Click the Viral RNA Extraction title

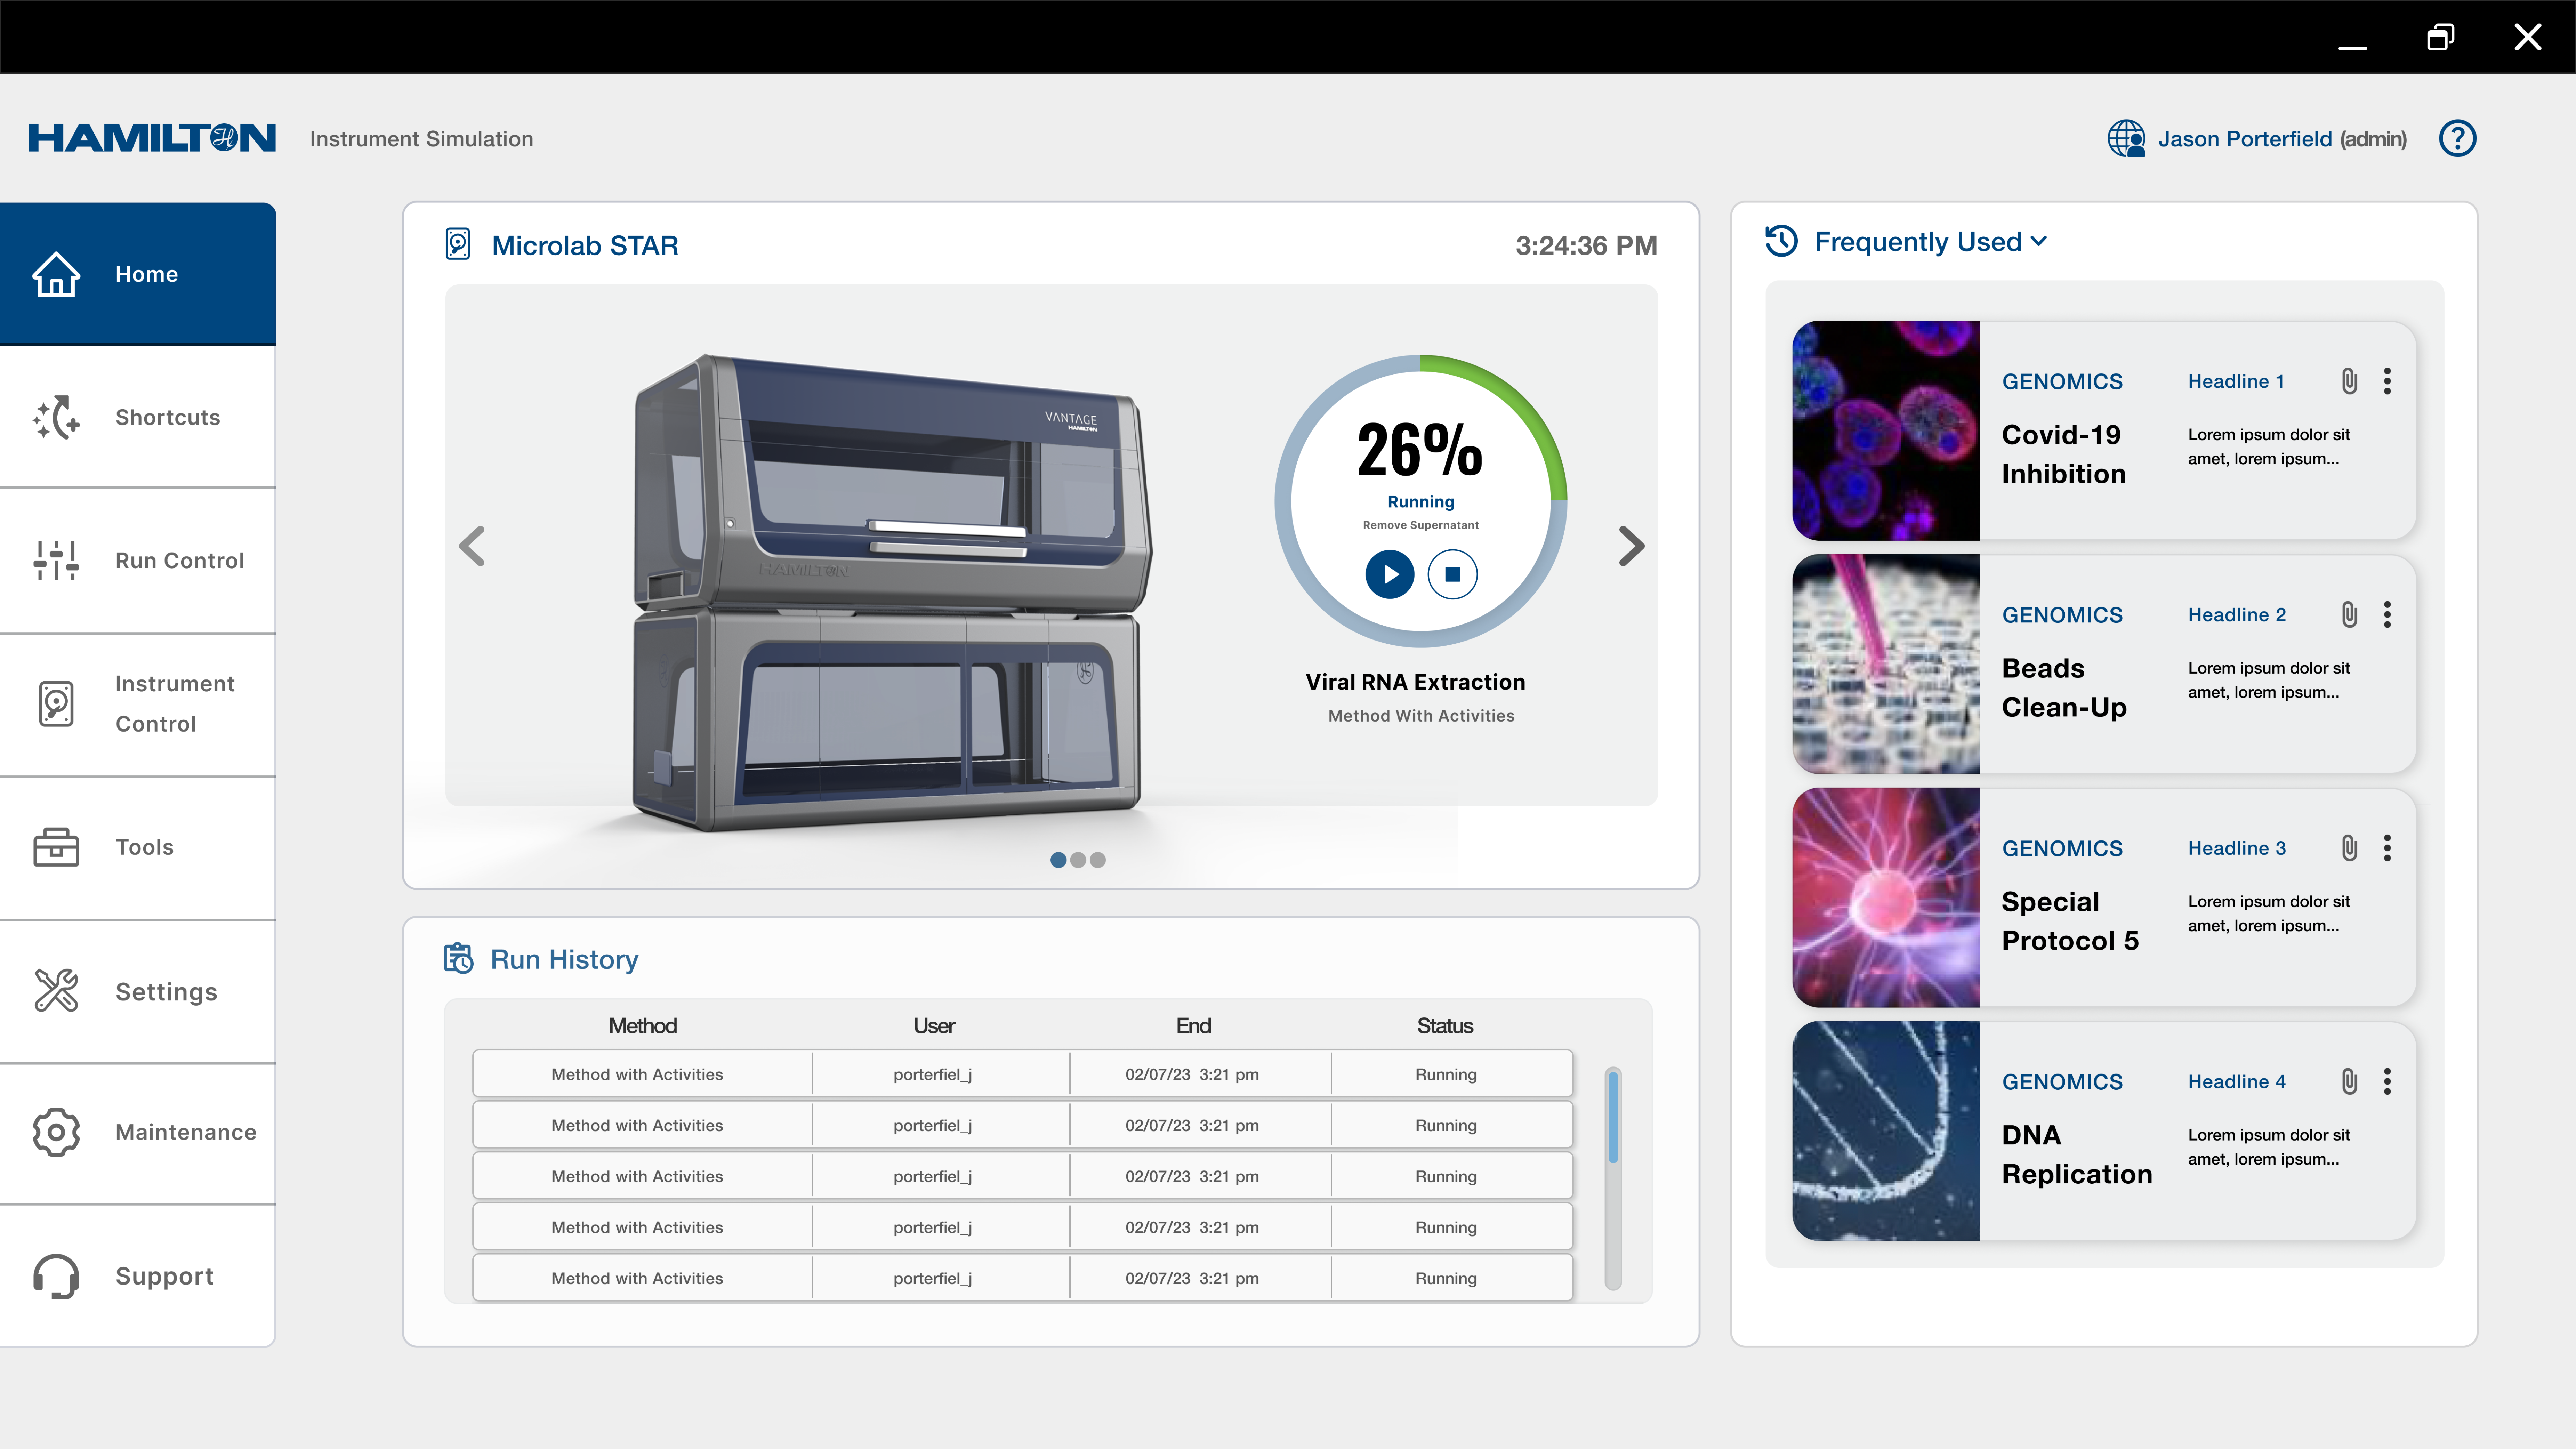pos(1415,682)
